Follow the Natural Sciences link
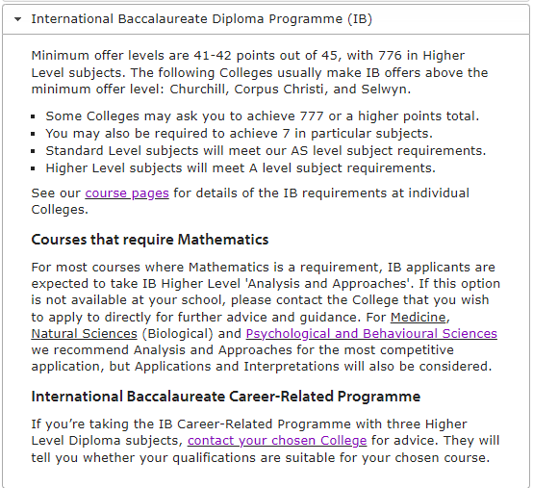 pyautogui.click(x=84, y=334)
